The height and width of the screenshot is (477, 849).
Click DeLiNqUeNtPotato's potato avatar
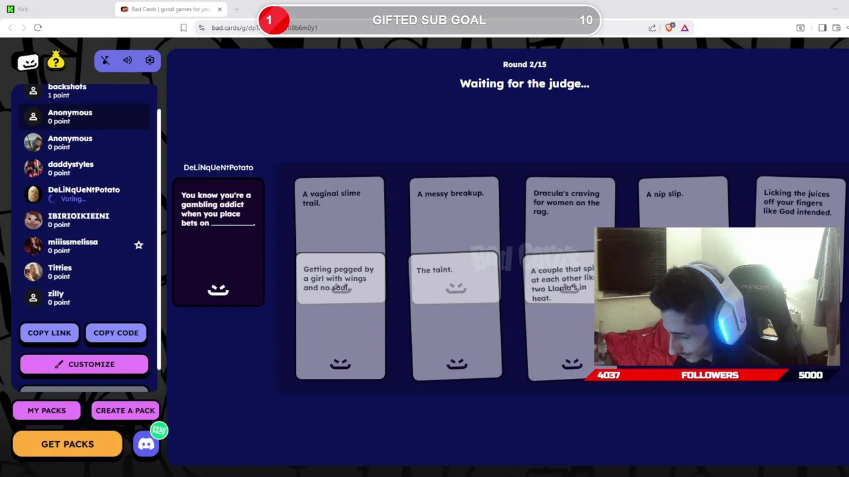[33, 194]
